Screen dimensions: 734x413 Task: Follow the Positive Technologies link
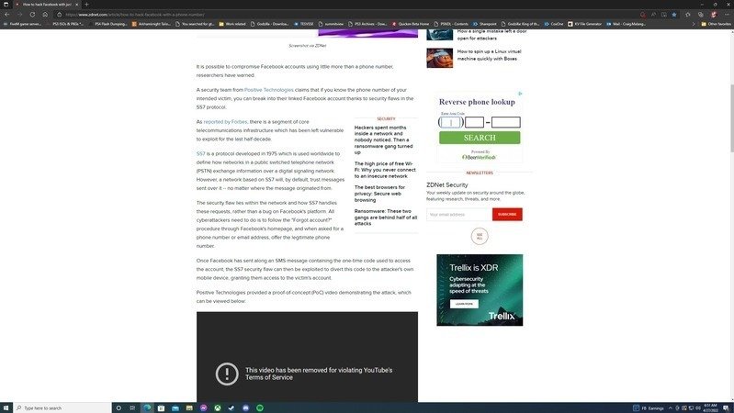(x=269, y=90)
